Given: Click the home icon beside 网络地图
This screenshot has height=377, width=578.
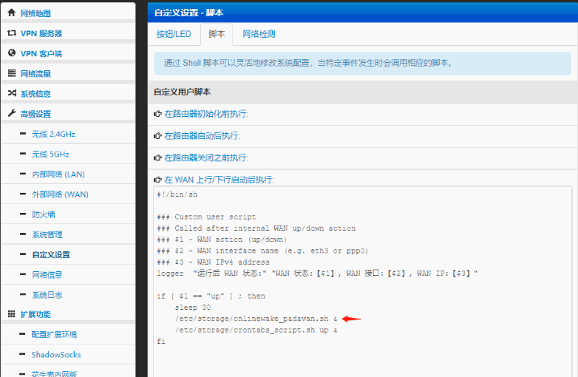Looking at the screenshot, I should (11, 13).
